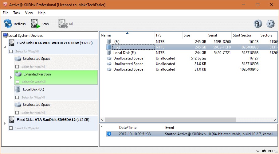Open the Task menu

(x=17, y=13)
